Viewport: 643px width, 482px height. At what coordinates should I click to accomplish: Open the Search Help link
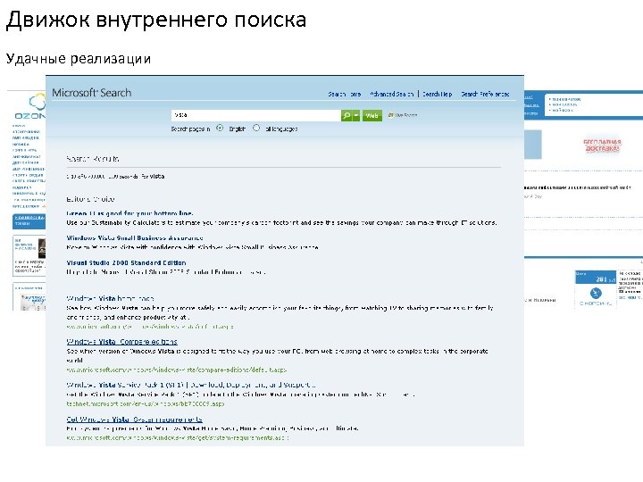[437, 94]
